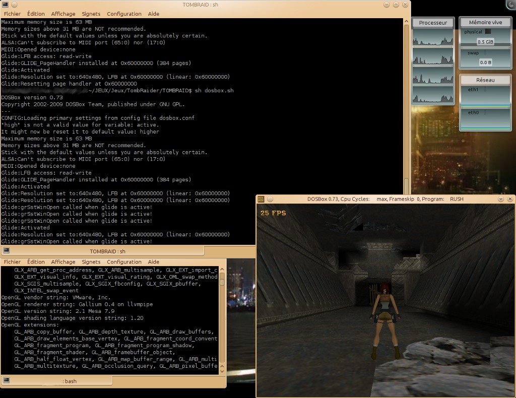
Task: Select the : bash tab in lower Konsole
Action: pos(56,381)
